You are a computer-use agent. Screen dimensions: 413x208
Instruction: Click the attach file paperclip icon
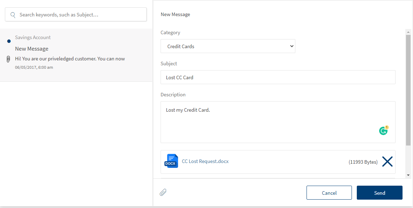[163, 192]
